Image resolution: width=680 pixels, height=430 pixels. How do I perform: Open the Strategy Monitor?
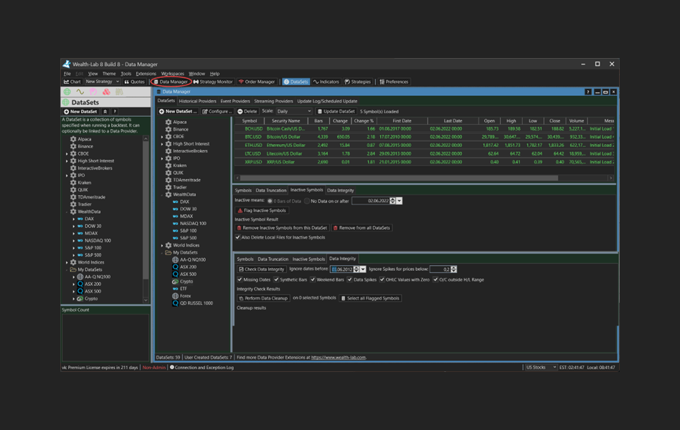(213, 82)
